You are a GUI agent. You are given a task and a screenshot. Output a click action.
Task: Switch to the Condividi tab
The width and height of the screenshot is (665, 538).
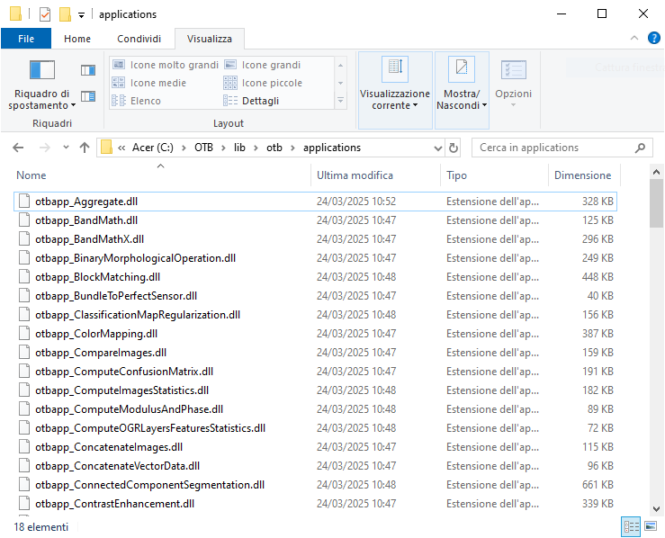(x=139, y=39)
